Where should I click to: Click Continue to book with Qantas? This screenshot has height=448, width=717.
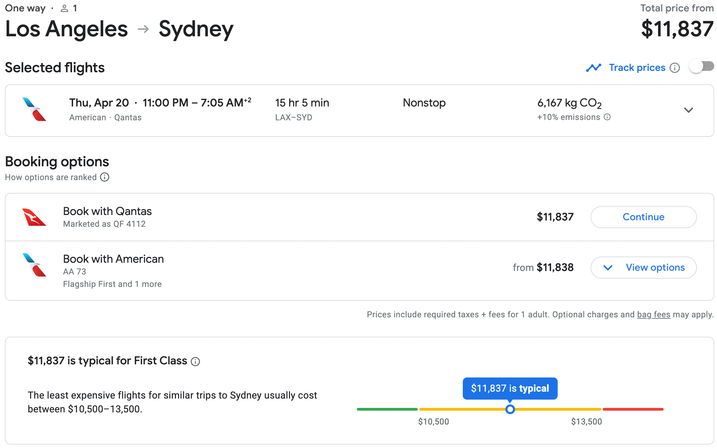643,217
